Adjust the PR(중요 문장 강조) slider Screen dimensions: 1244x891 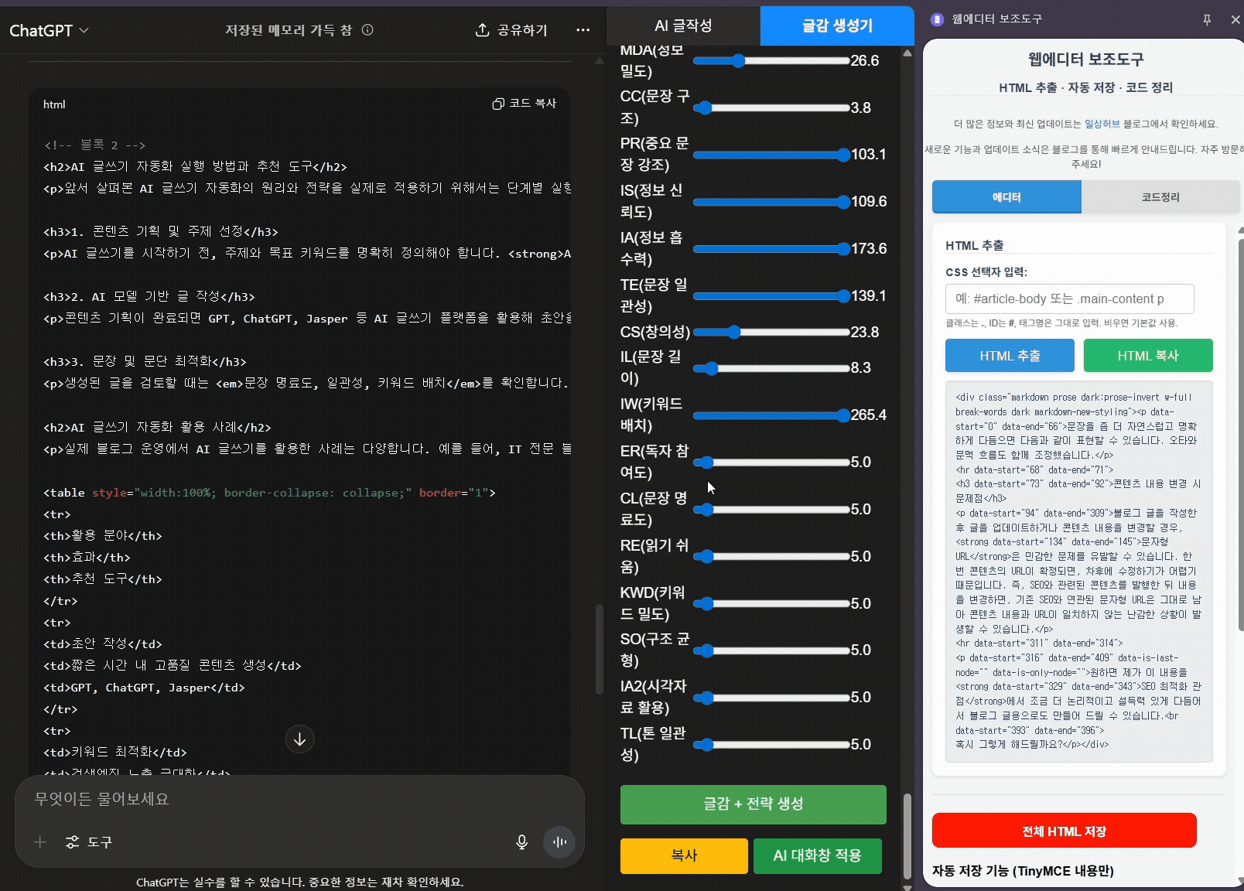[x=771, y=155]
